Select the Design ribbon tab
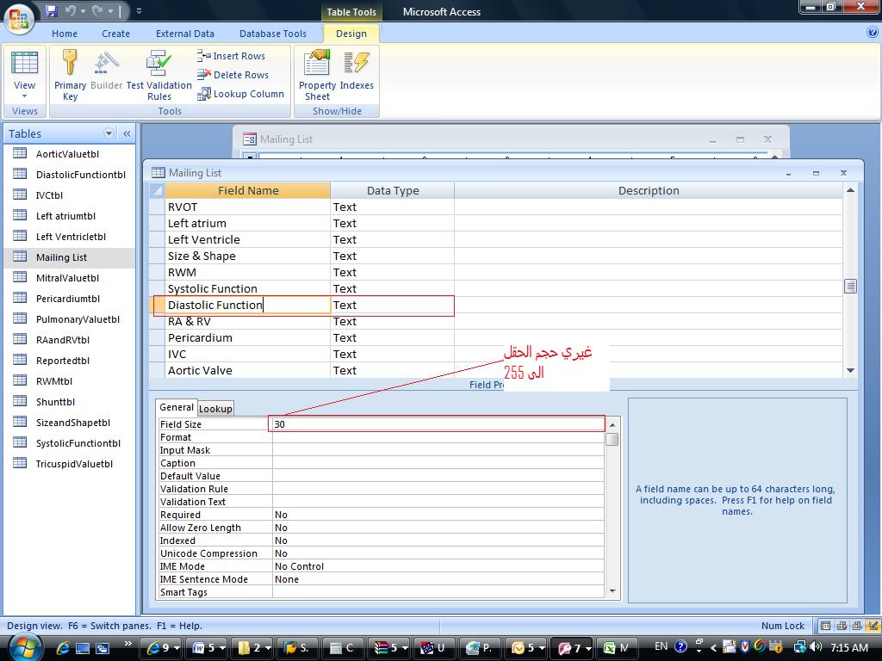Screen dimensions: 882x661 (351, 34)
